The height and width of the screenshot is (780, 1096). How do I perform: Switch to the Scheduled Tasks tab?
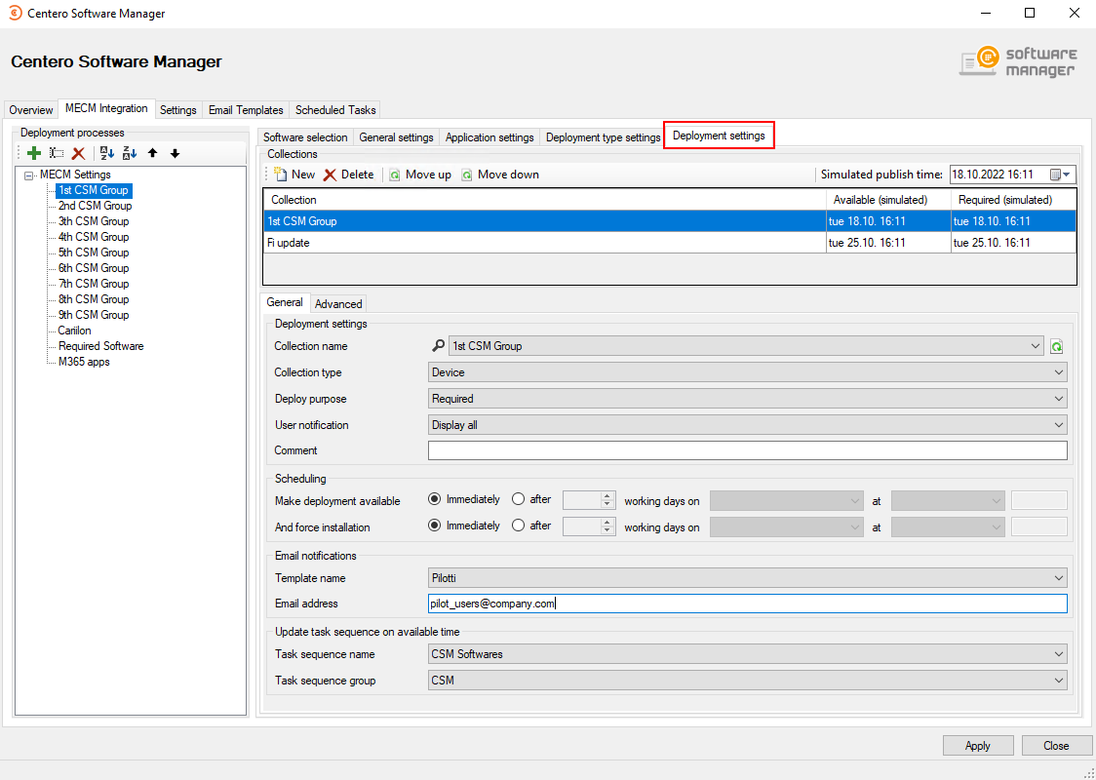(x=335, y=110)
